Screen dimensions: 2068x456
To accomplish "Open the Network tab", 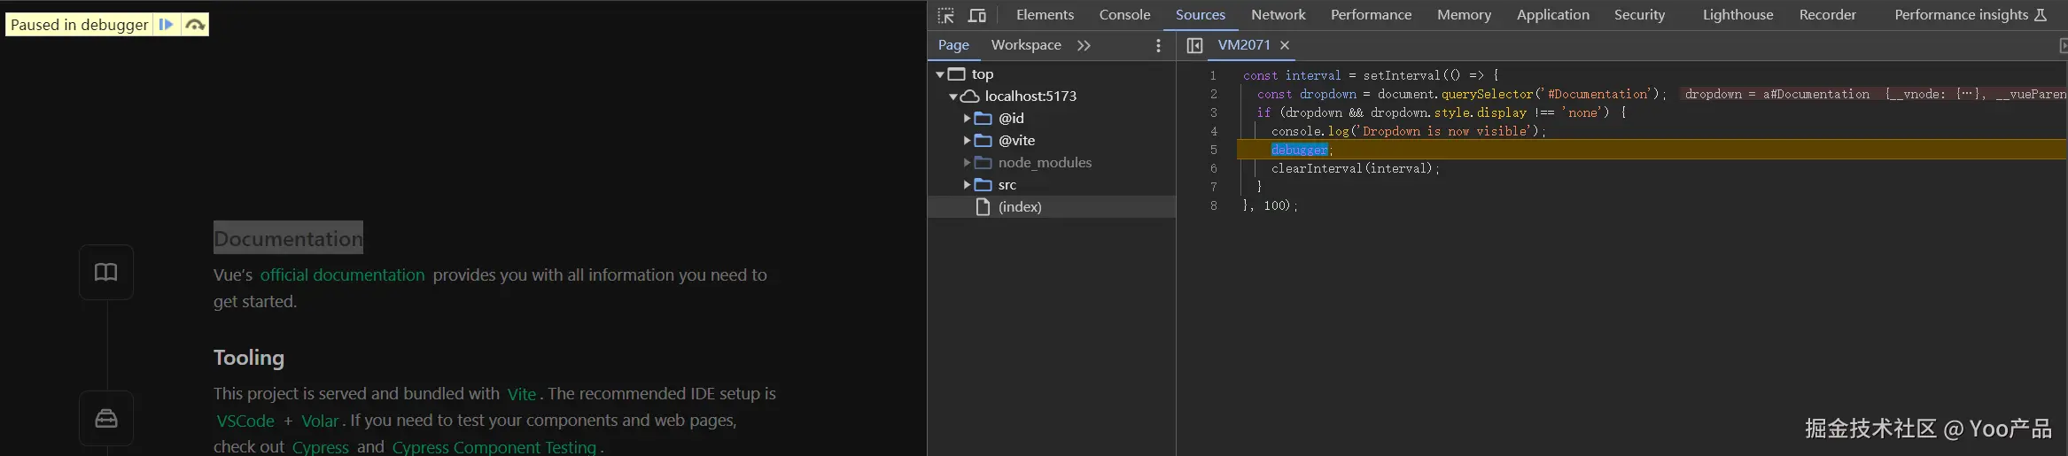I will click(1278, 15).
